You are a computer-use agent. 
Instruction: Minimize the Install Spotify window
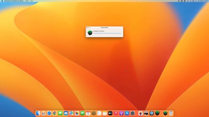click(88, 28)
